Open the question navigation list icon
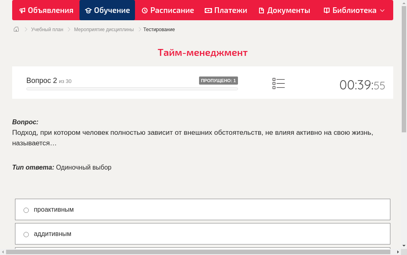Viewport: 407px width, 255px height. click(x=278, y=83)
